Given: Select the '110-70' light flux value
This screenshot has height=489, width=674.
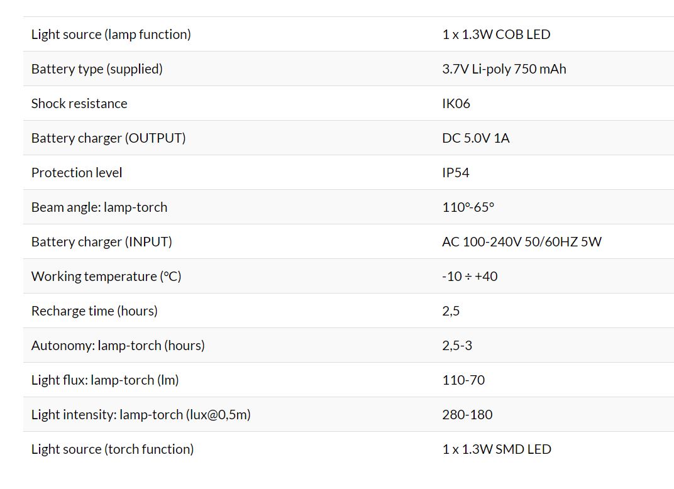Looking at the screenshot, I should pyautogui.click(x=463, y=380).
